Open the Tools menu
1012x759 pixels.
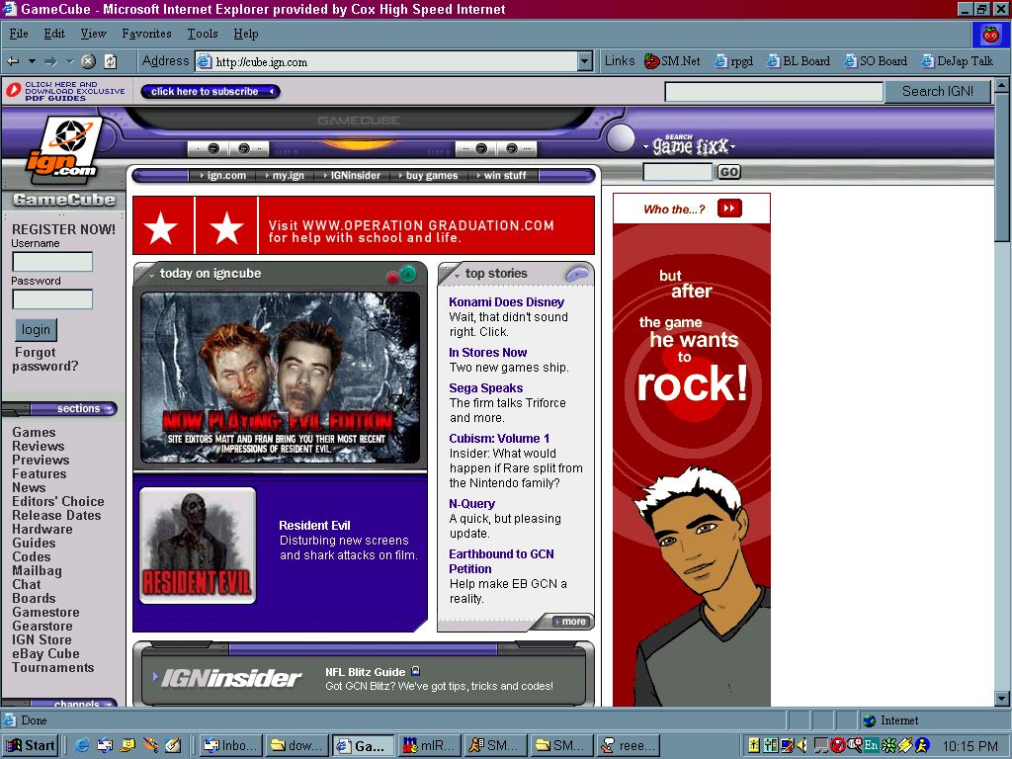pyautogui.click(x=202, y=34)
